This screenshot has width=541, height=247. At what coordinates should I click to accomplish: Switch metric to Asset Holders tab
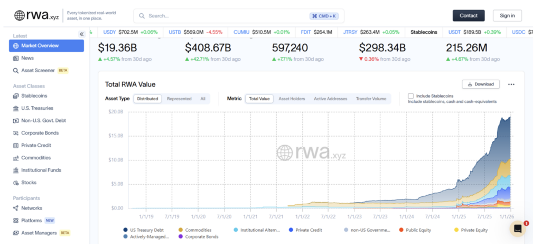(x=292, y=99)
